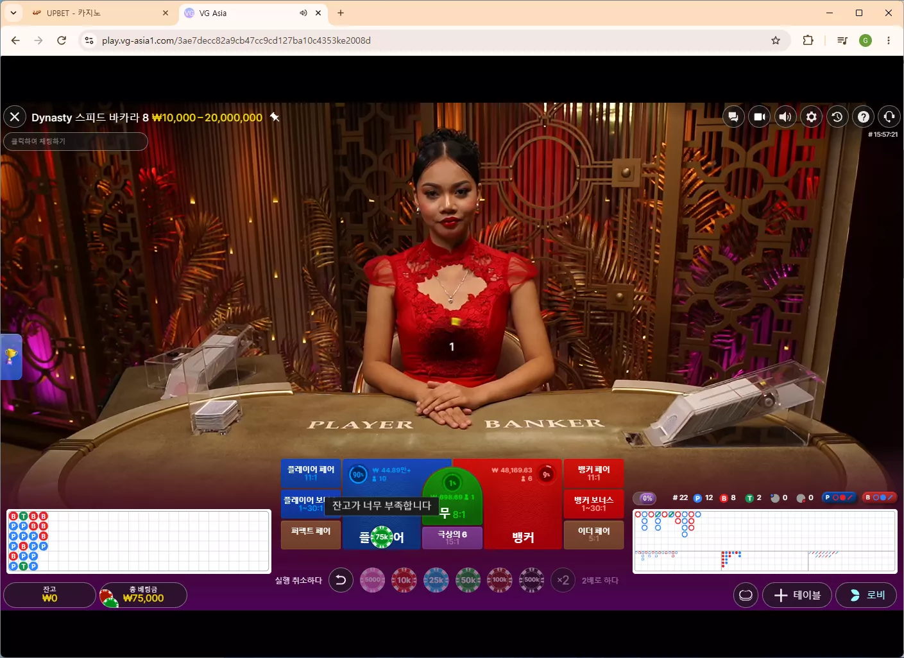Open the game settings gear

[x=812, y=117]
